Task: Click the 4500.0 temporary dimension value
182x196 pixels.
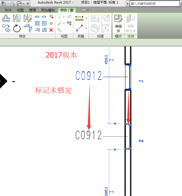Action: coord(106,59)
